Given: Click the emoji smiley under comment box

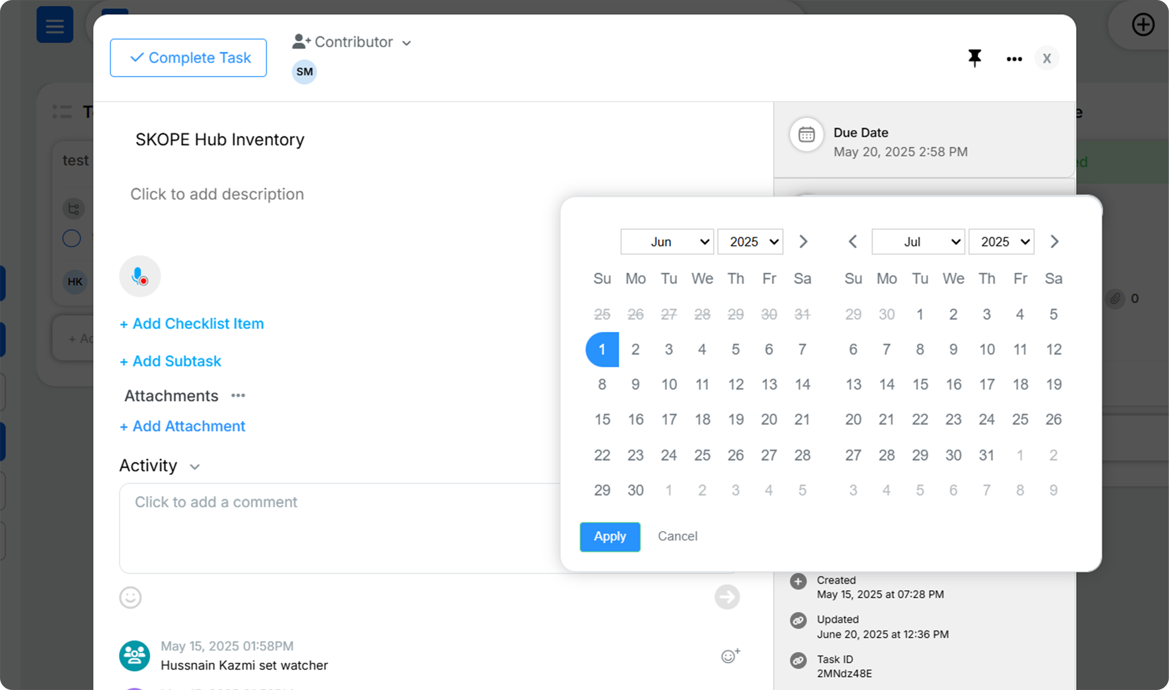Looking at the screenshot, I should point(130,597).
